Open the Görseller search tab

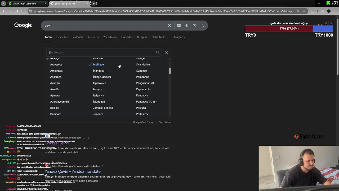pyautogui.click(x=62, y=37)
